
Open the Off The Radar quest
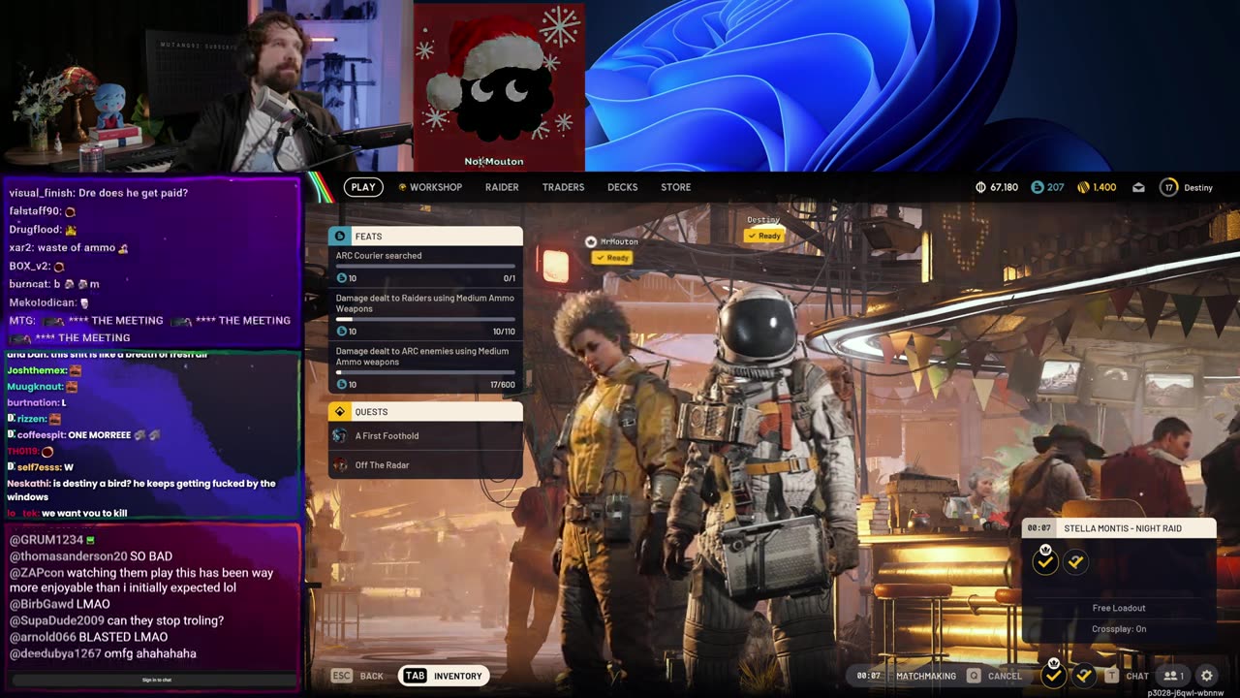(425, 465)
